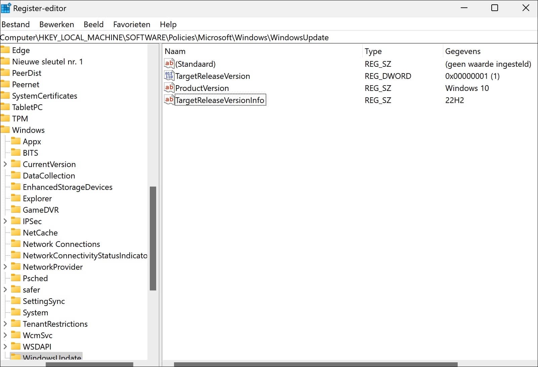
Task: Expand the TenantRestrictions key
Action: coord(5,324)
